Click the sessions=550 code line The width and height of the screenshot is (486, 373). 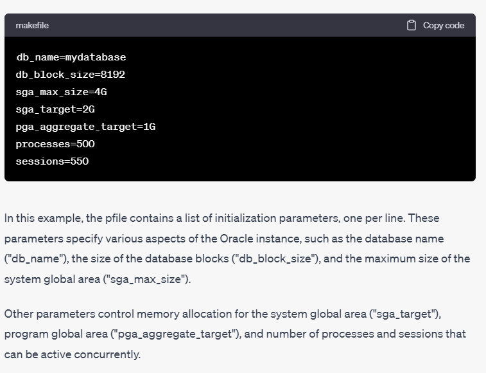tap(52, 161)
